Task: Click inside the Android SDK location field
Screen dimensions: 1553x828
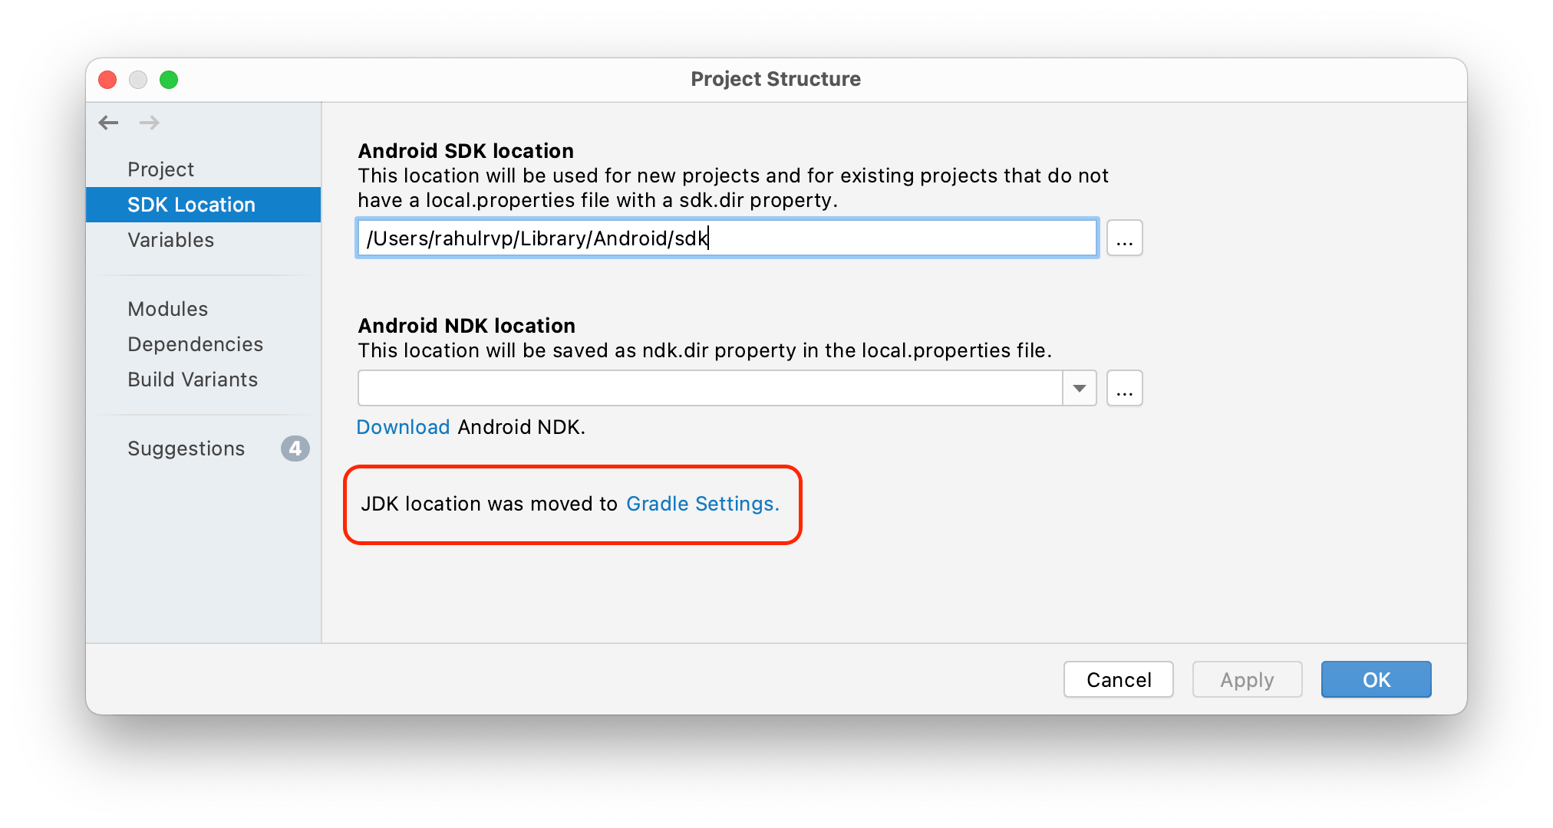Action: pyautogui.click(x=726, y=238)
